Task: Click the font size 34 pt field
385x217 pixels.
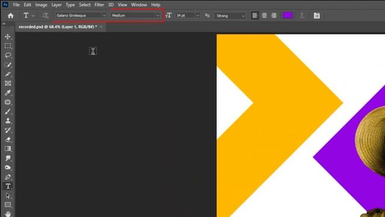Action: click(185, 16)
